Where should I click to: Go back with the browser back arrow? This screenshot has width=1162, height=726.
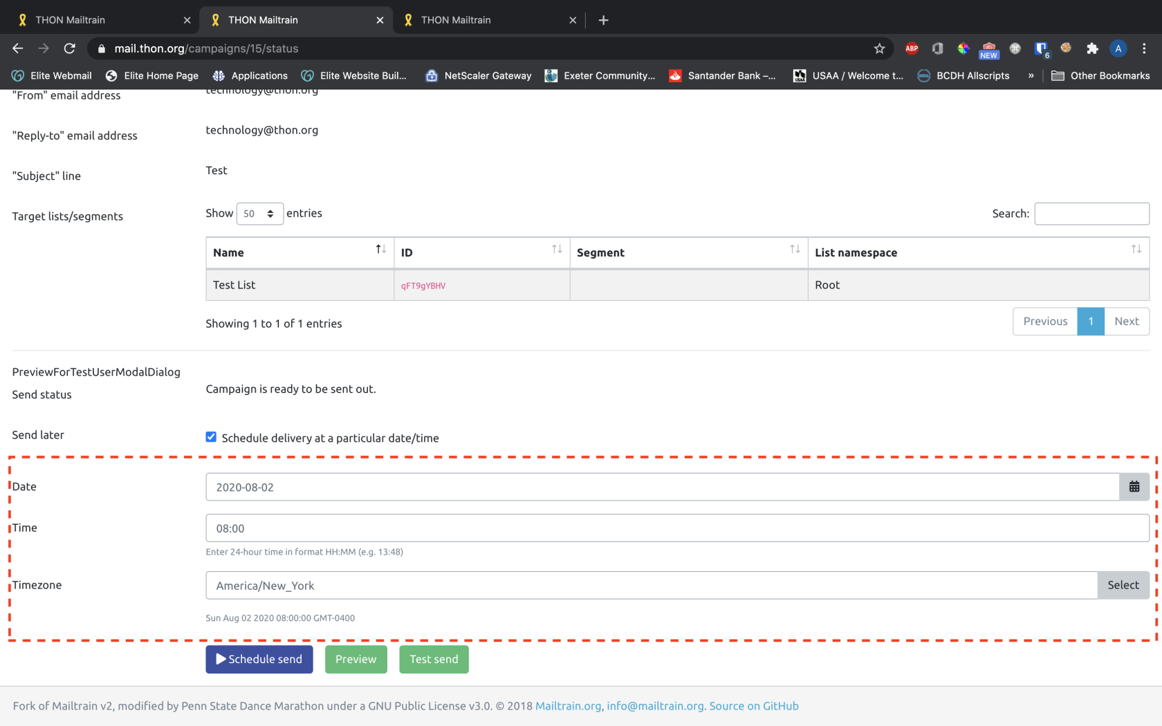[18, 48]
